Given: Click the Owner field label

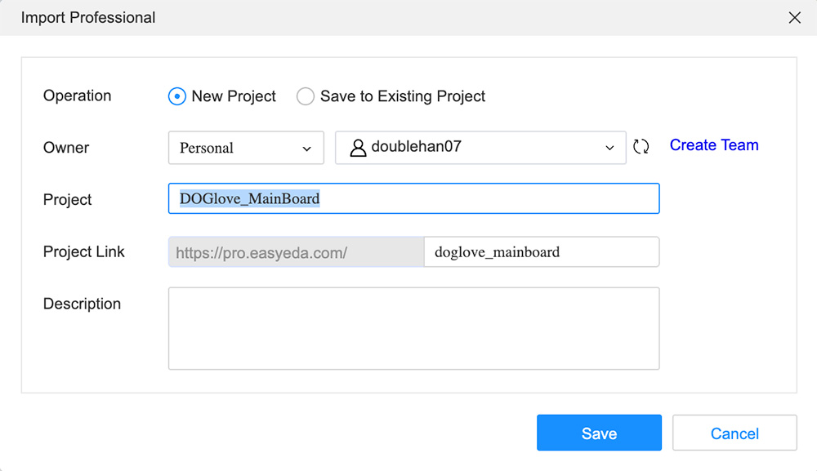Looking at the screenshot, I should [66, 148].
